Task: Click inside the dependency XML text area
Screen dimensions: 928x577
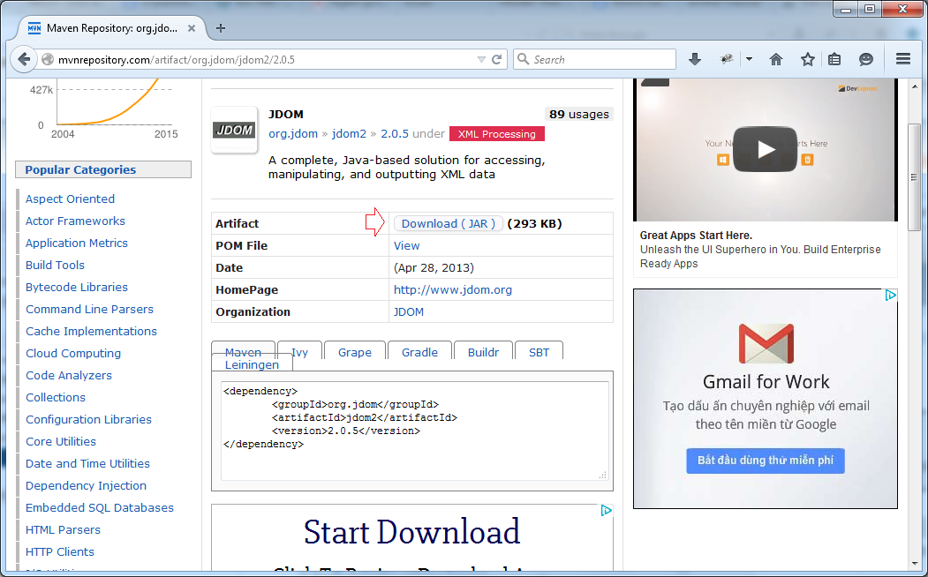Action: pyautogui.click(x=414, y=431)
